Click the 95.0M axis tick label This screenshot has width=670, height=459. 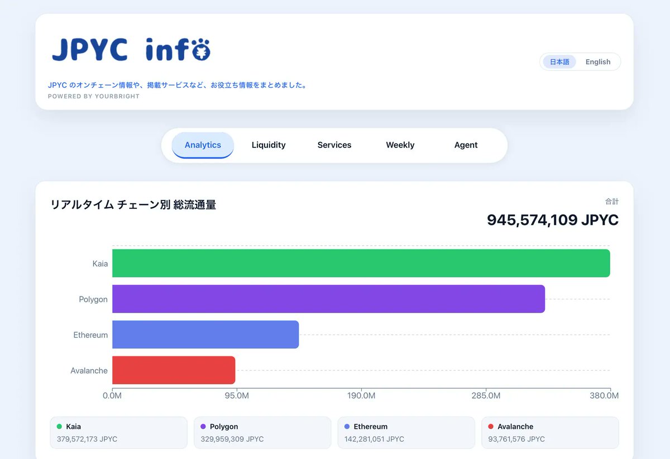[x=236, y=396]
